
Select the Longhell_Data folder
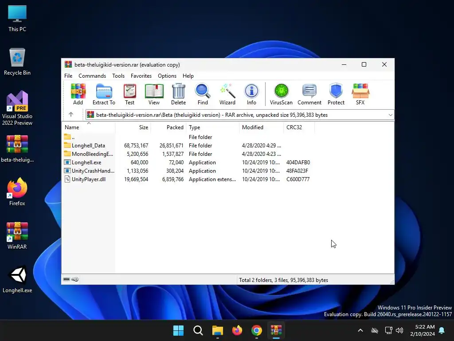click(188, 145)
